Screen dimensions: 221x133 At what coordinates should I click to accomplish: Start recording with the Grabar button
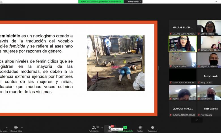140,128
